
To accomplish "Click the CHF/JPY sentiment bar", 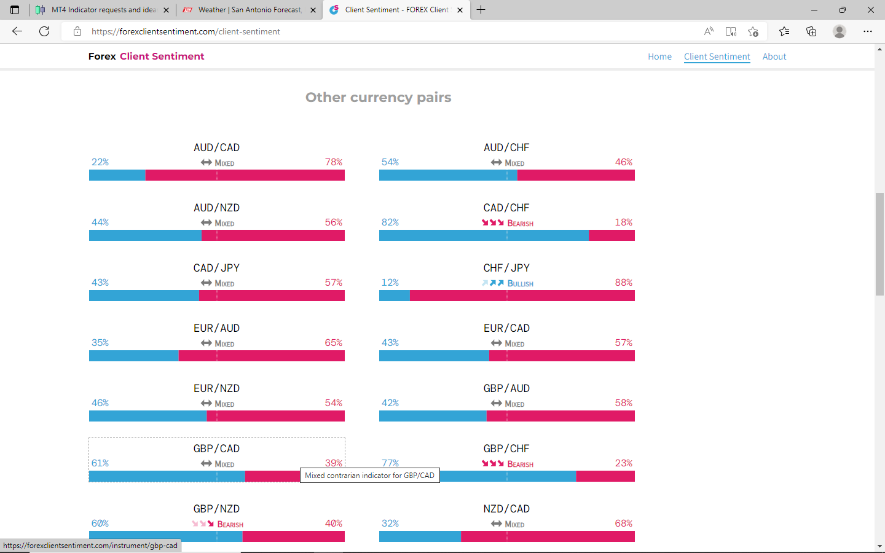I will (x=506, y=296).
